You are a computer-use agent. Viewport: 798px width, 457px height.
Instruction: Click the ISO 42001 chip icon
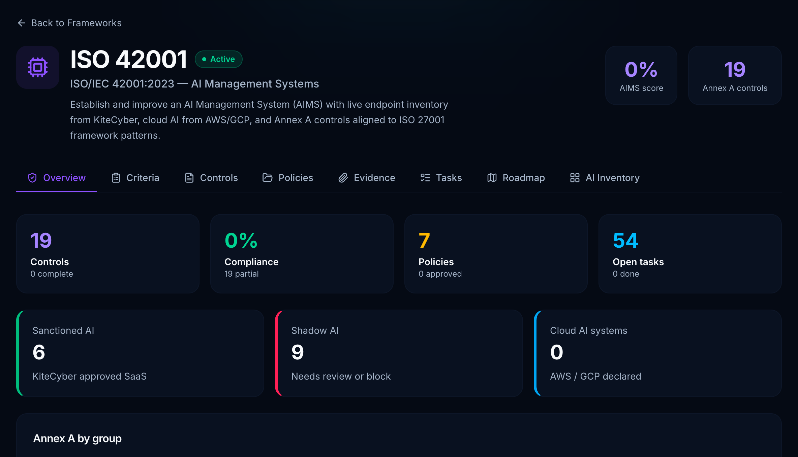pos(38,67)
